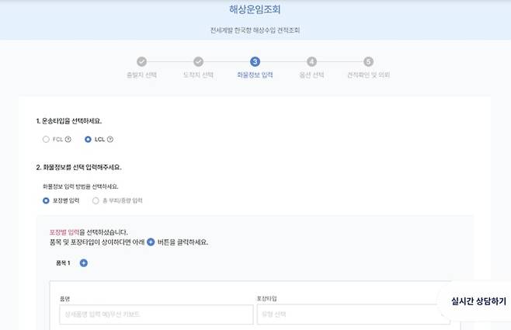511x330 pixels.
Task: Focus the 품명 text input field
Action: (155, 314)
